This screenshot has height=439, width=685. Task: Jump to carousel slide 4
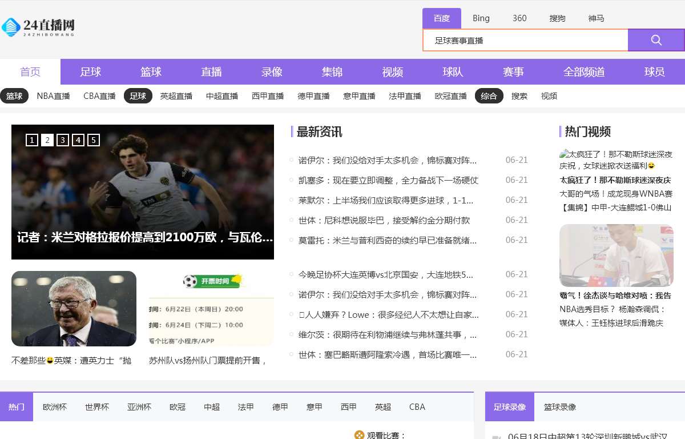(x=78, y=140)
